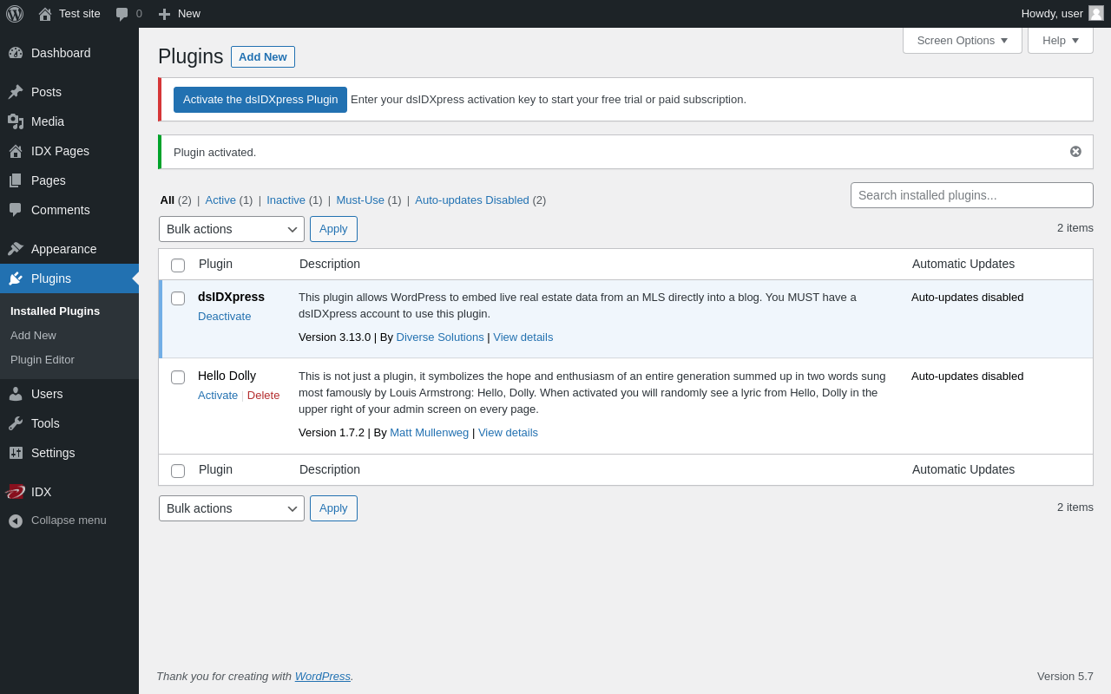Screen dimensions: 1111x694
Task: Check the Hello Dolly plugin checkbox
Action: coord(178,377)
